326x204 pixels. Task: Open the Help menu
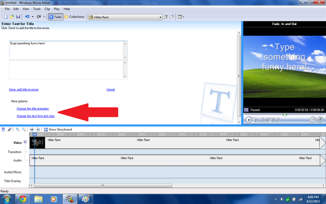tap(67, 9)
